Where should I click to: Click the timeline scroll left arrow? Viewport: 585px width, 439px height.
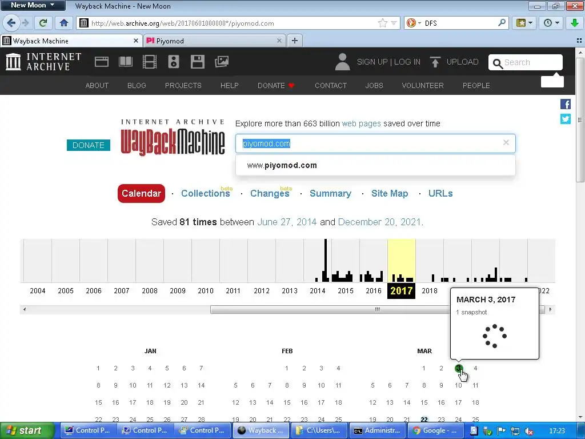[25, 309]
